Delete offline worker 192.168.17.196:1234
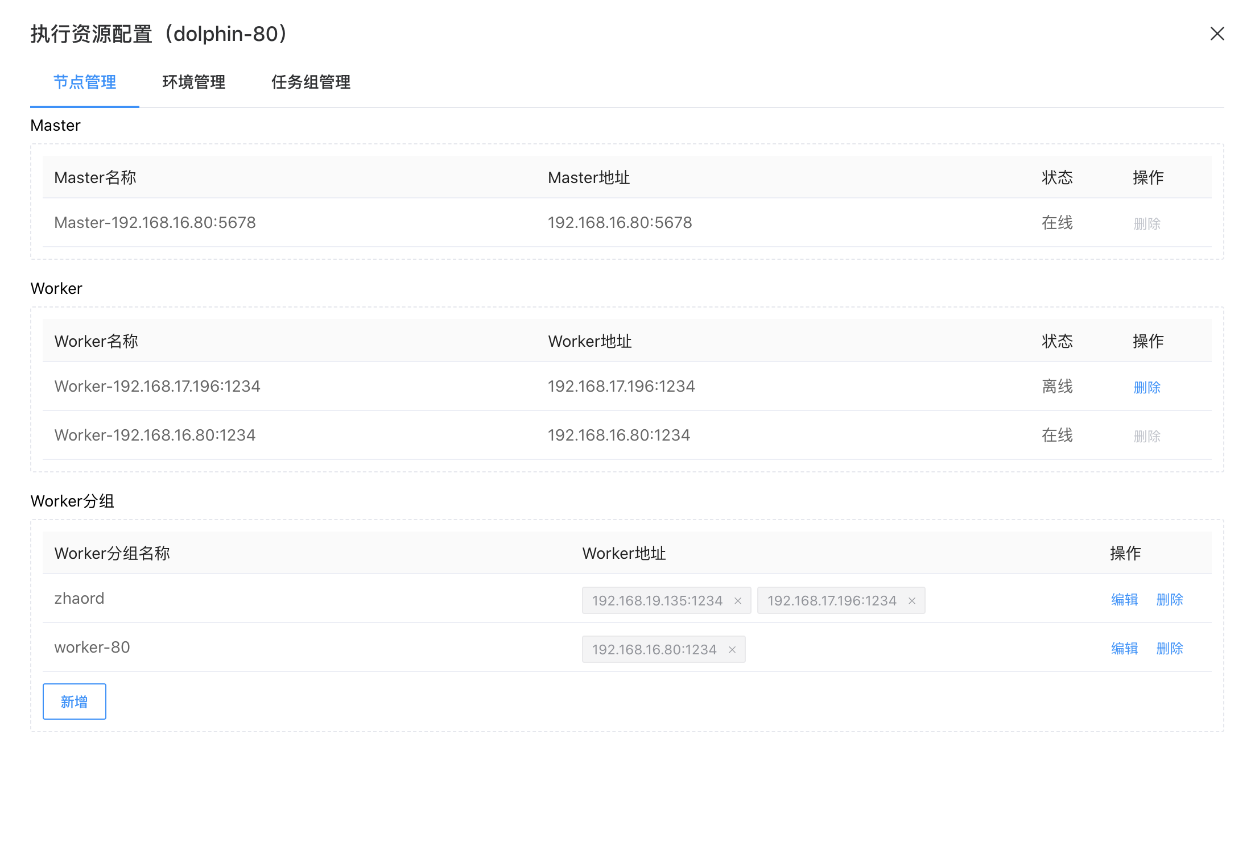 [1147, 387]
